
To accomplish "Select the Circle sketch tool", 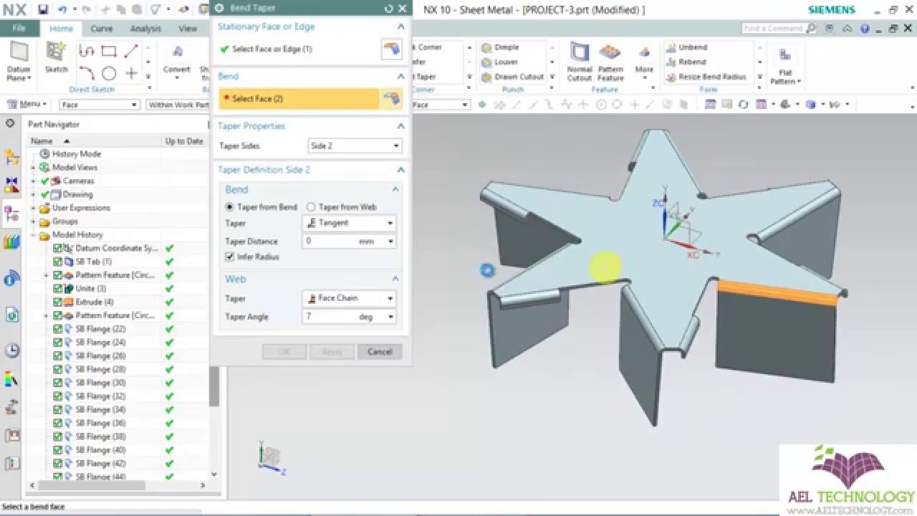I will pyautogui.click(x=109, y=73).
